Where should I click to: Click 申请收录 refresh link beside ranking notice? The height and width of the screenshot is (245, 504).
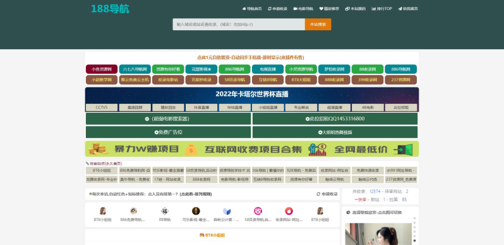(x=327, y=195)
